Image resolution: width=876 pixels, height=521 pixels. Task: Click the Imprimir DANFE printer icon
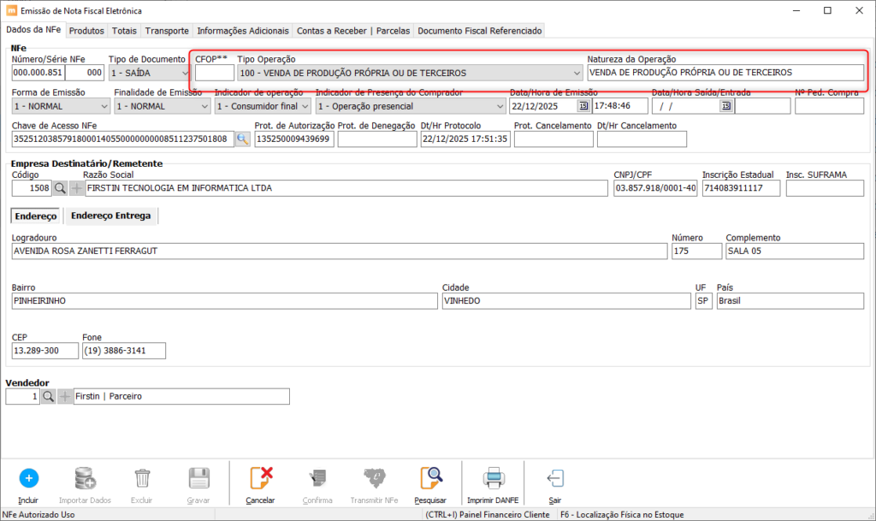(492, 478)
